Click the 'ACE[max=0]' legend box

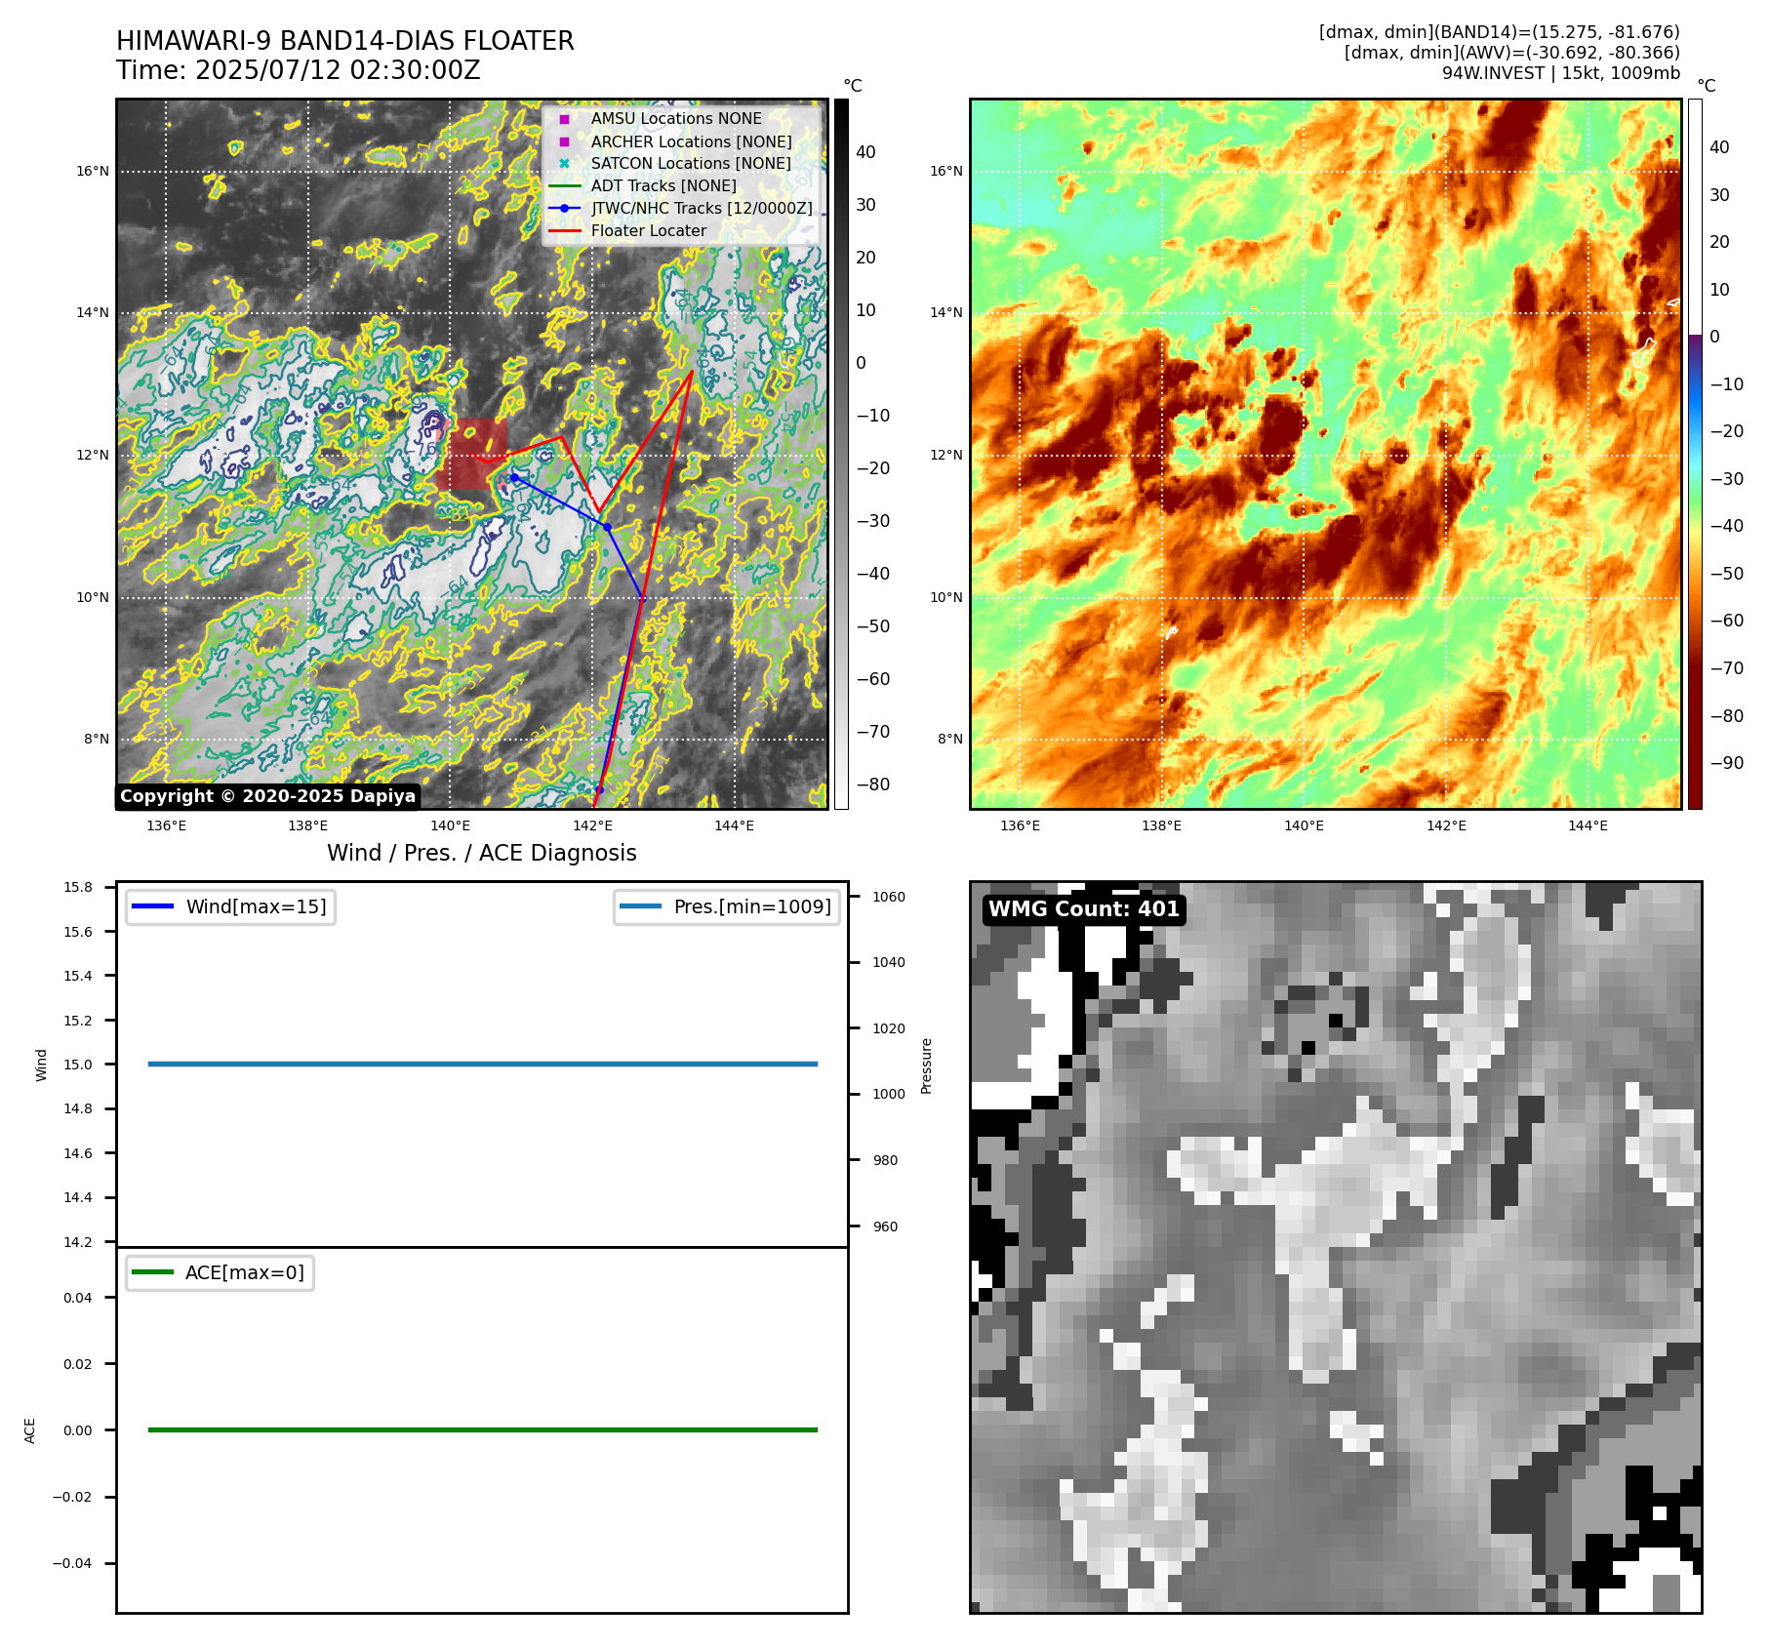[220, 1272]
